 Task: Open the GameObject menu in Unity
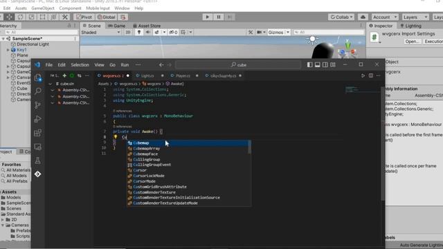pos(43,8)
